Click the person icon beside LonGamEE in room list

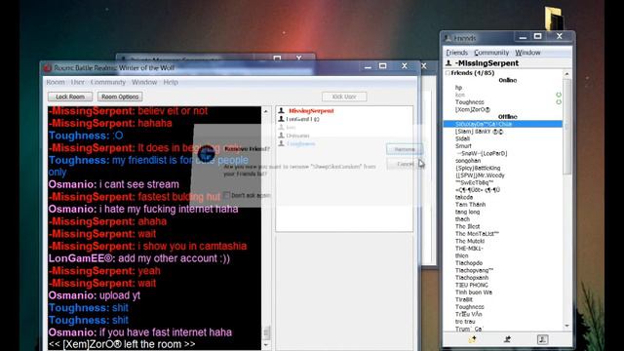click(281, 119)
